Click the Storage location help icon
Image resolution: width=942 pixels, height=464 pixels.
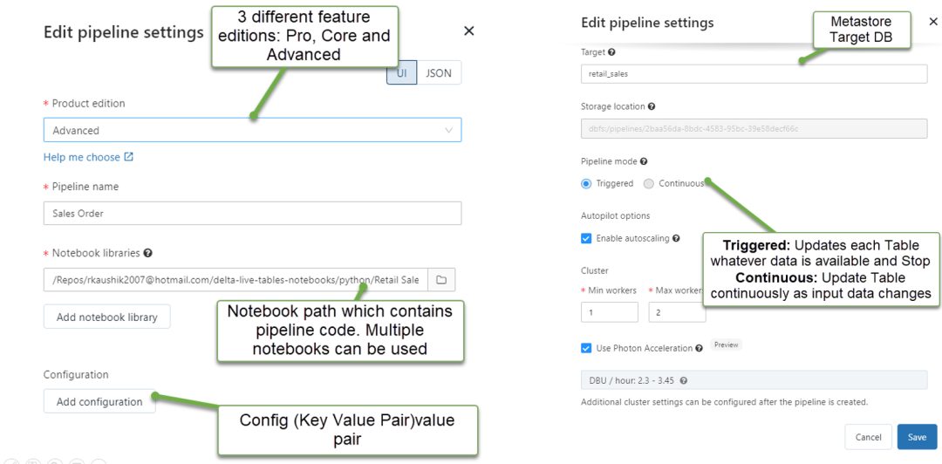tap(652, 106)
